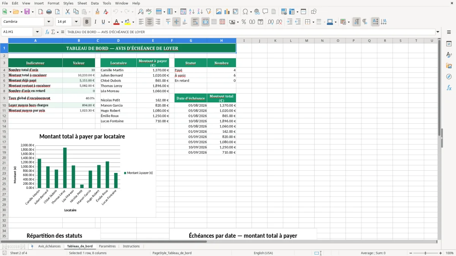
Task: Open the Name Box dropdown arrow
Action: click(x=37, y=32)
